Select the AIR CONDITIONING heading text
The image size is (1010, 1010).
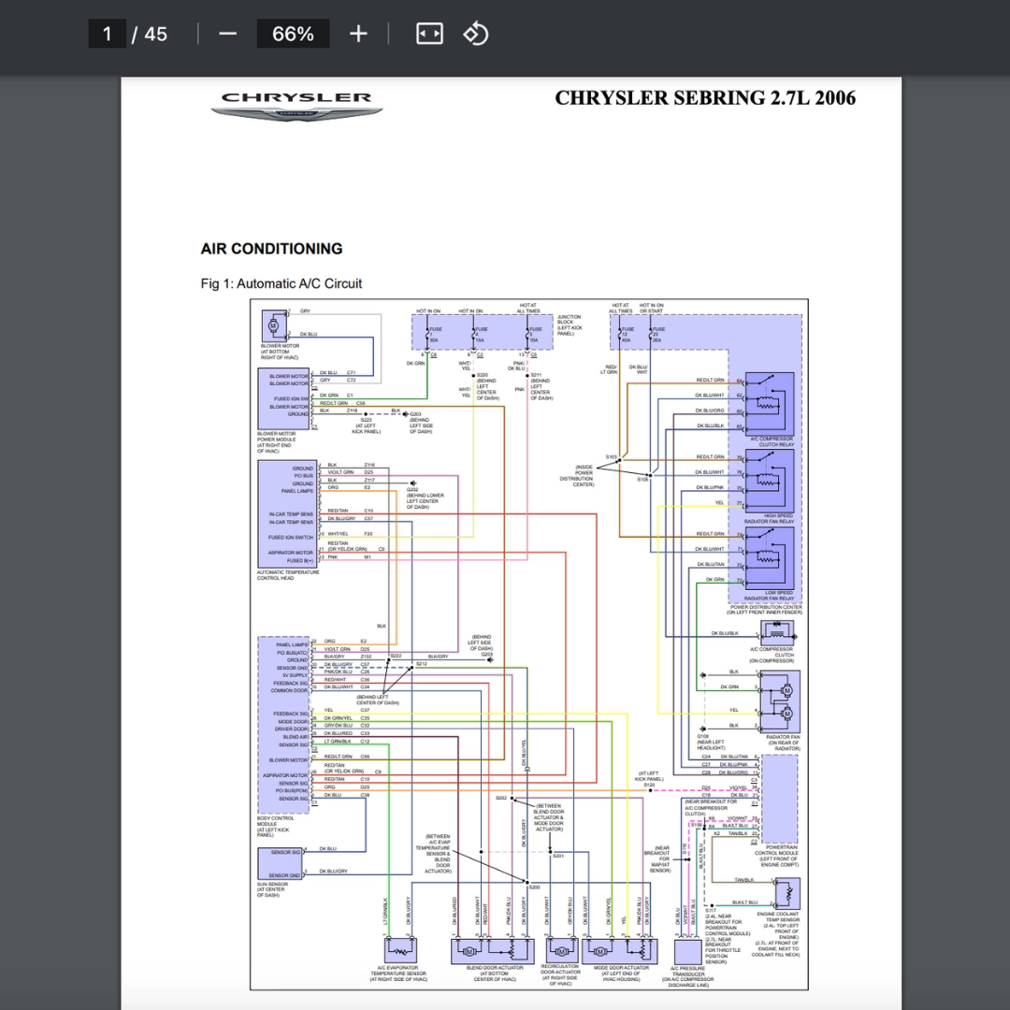point(272,249)
